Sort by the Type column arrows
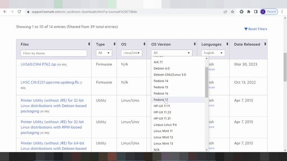This screenshot has height=161, width=287. pyautogui.click(x=115, y=44)
